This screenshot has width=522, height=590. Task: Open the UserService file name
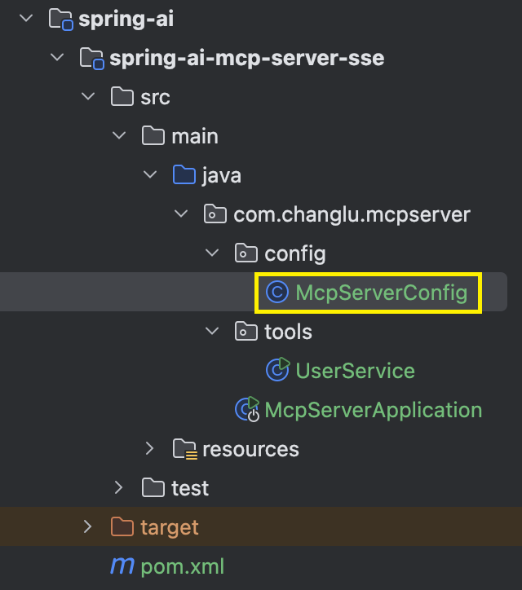(355, 371)
